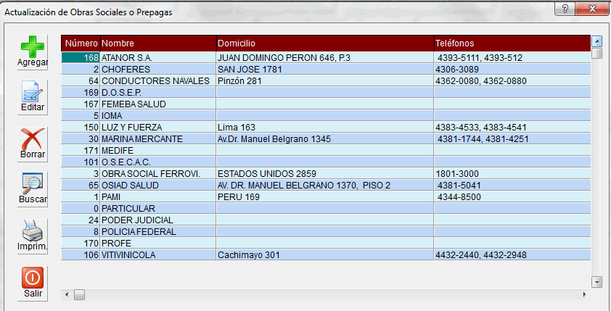Select the D.O.S.E.P. row
The image size is (611, 311).
(326, 93)
